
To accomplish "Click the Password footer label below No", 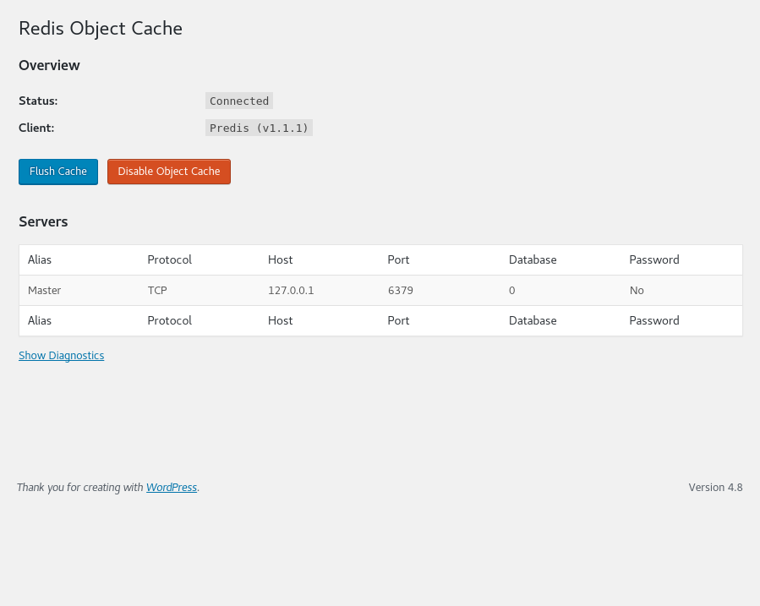I will click(x=654, y=320).
